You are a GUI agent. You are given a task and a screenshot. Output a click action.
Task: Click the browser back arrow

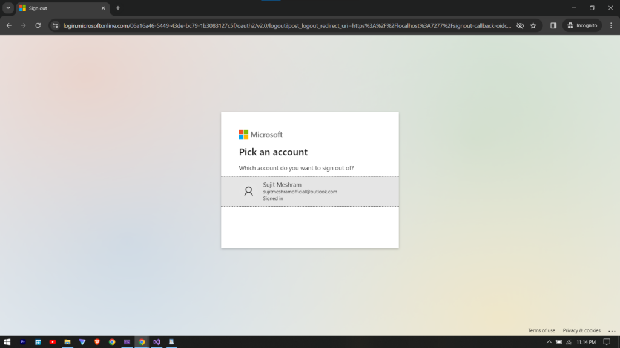[x=8, y=25]
